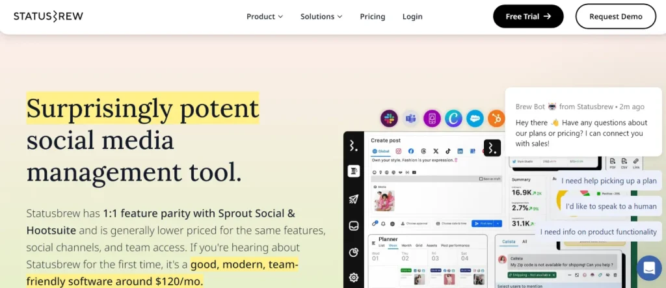Click the Statusbrew logo in the header
The image size is (666, 288).
point(48,16)
